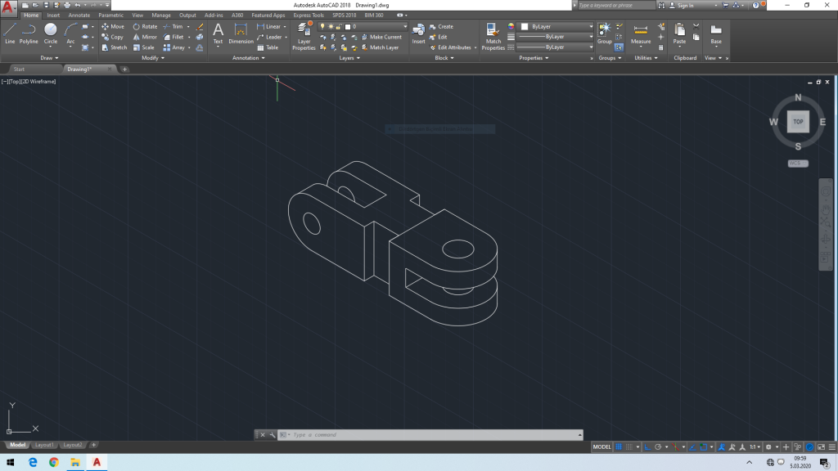Select the Line tool
Viewport: 838px width, 471px height.
point(10,33)
